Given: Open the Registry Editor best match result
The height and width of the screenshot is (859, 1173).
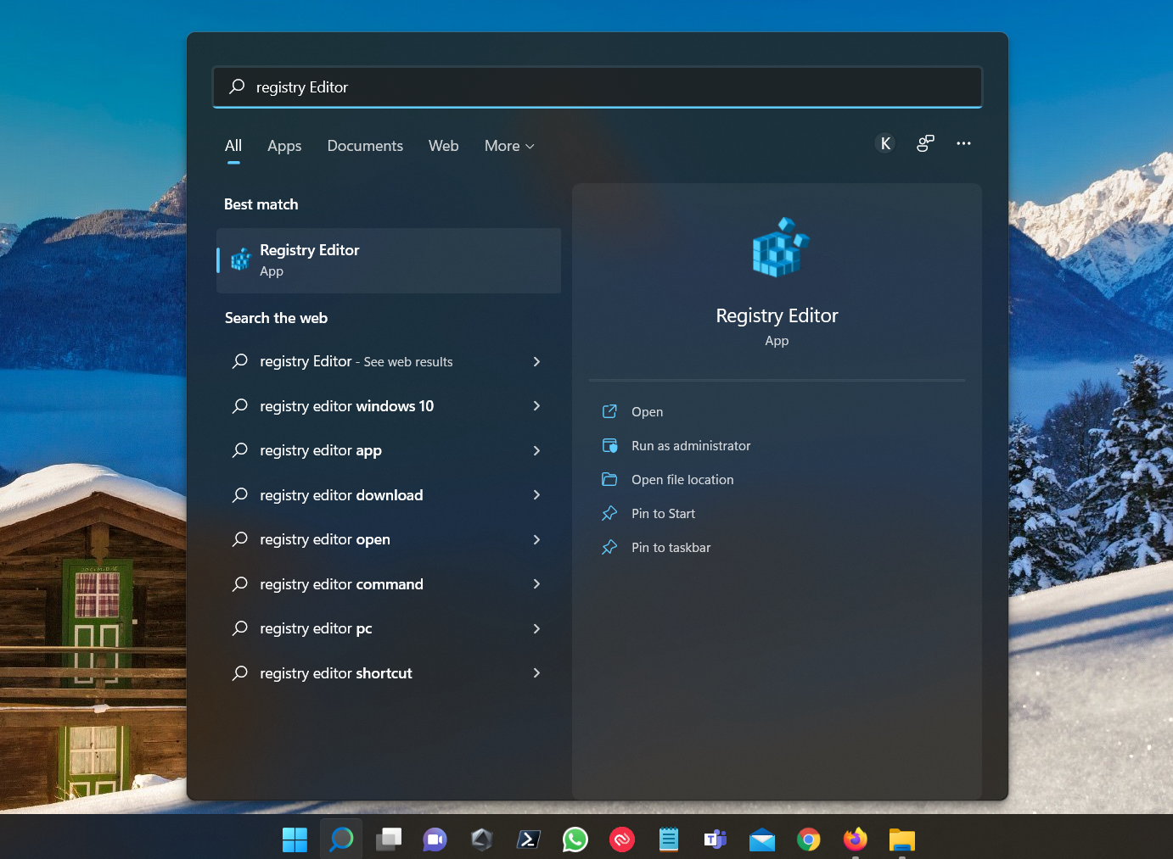Looking at the screenshot, I should pos(389,260).
